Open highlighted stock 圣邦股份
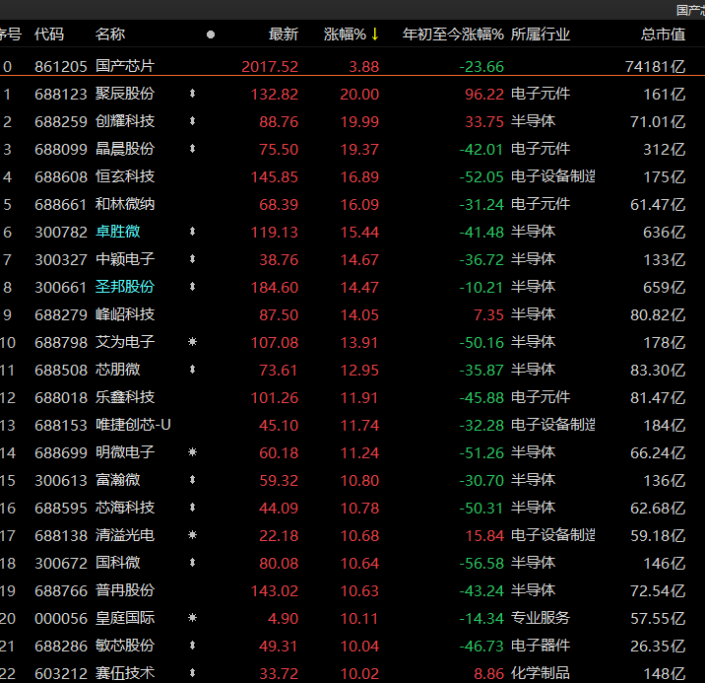This screenshot has width=705, height=683. [125, 287]
